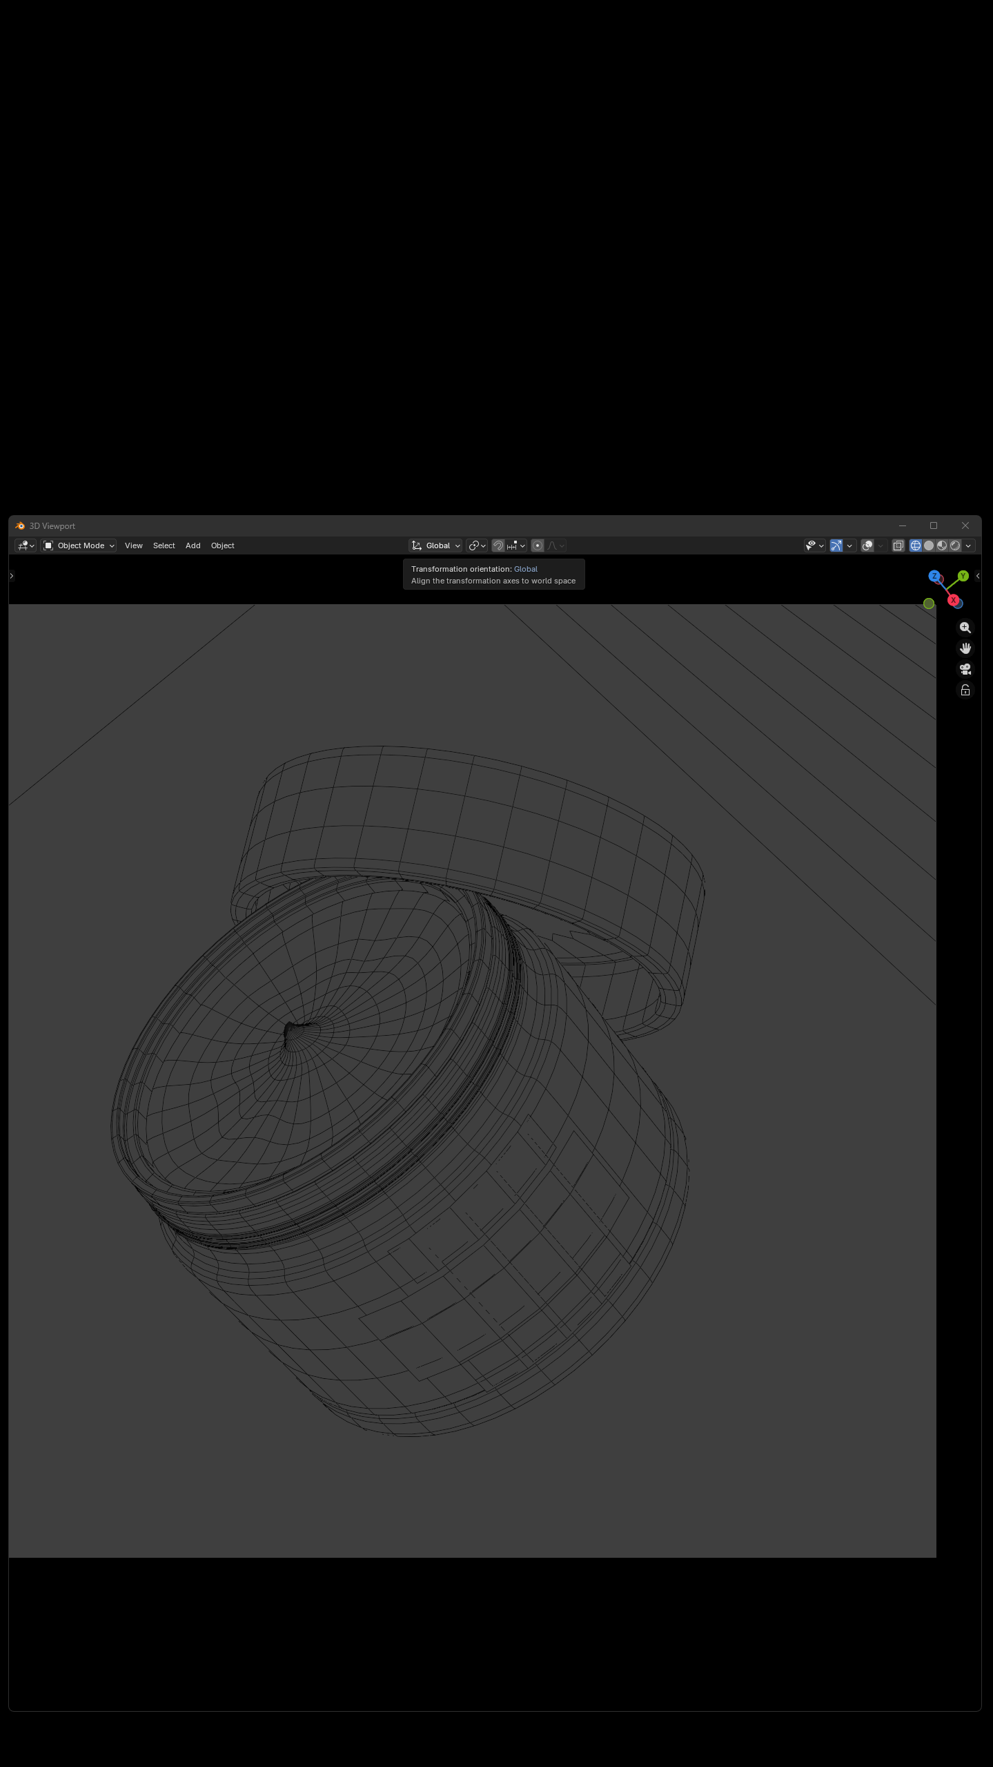Open the snapping options dropdown
This screenshot has height=1767, width=993.
[x=516, y=545]
